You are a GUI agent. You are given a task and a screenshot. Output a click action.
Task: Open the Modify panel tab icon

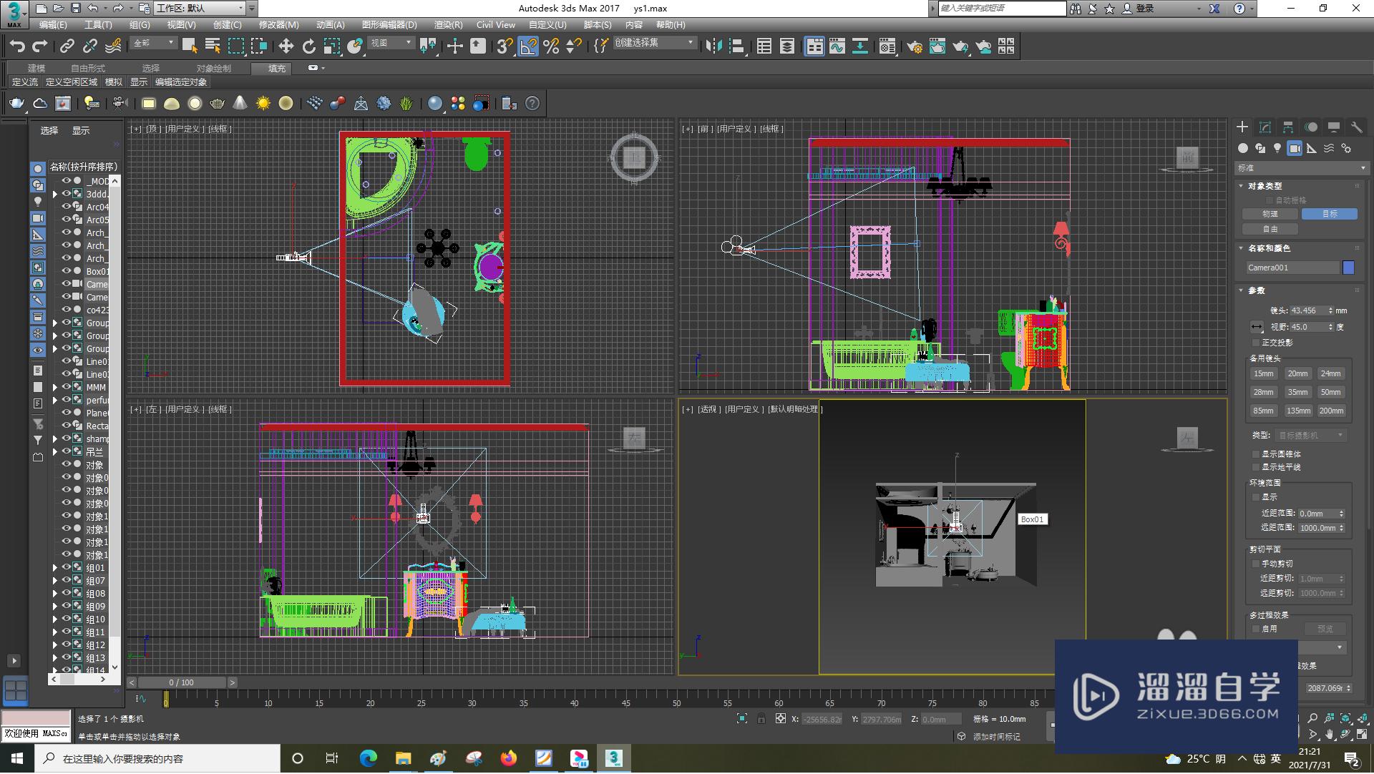[x=1265, y=127]
